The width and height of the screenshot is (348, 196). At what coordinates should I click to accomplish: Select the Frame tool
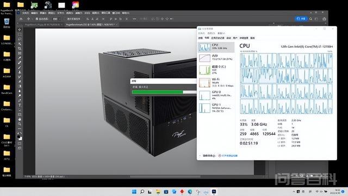pyautogui.click(x=20, y=53)
